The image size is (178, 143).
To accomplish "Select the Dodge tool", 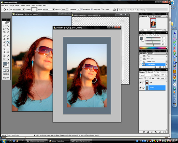I will click(8, 45).
